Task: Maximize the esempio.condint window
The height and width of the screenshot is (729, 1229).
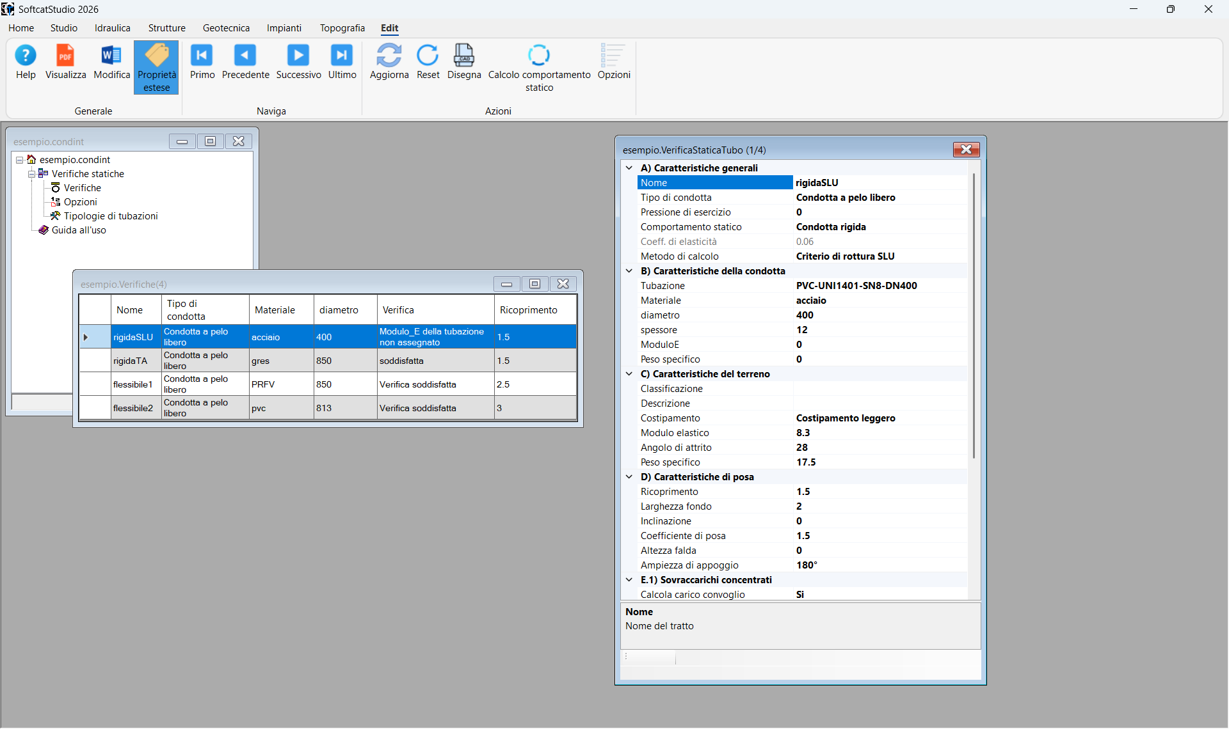Action: pos(211,141)
